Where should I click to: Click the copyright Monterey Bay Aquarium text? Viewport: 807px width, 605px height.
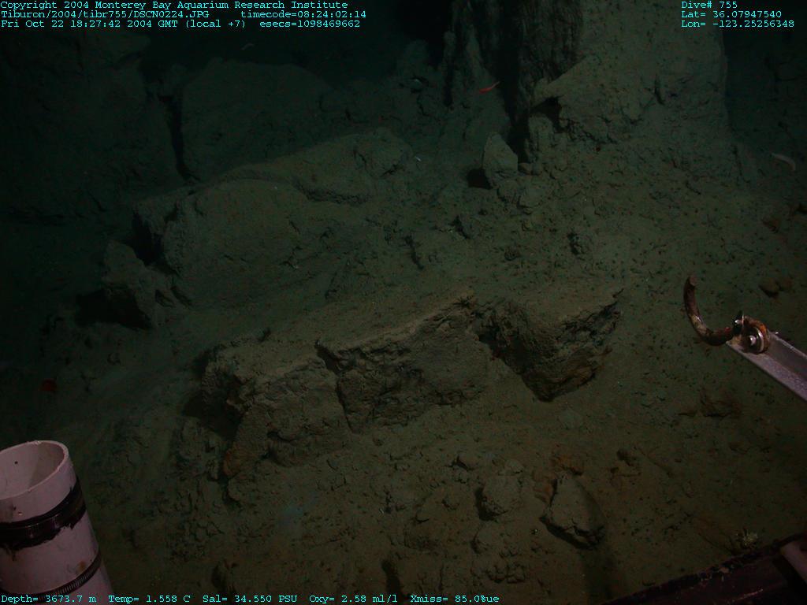173,5
